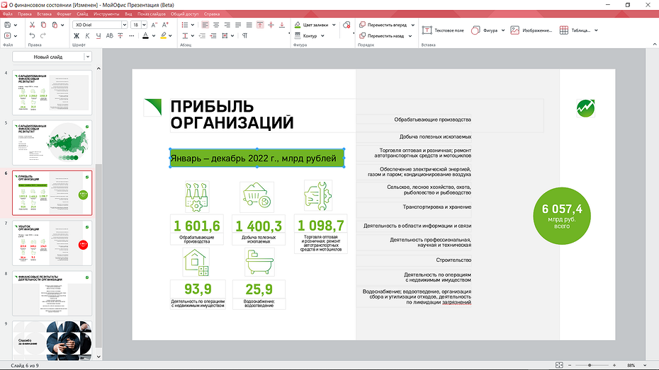The image size is (659, 370).
Task: Zoom out with the minus icon
Action: pyautogui.click(x=570, y=365)
